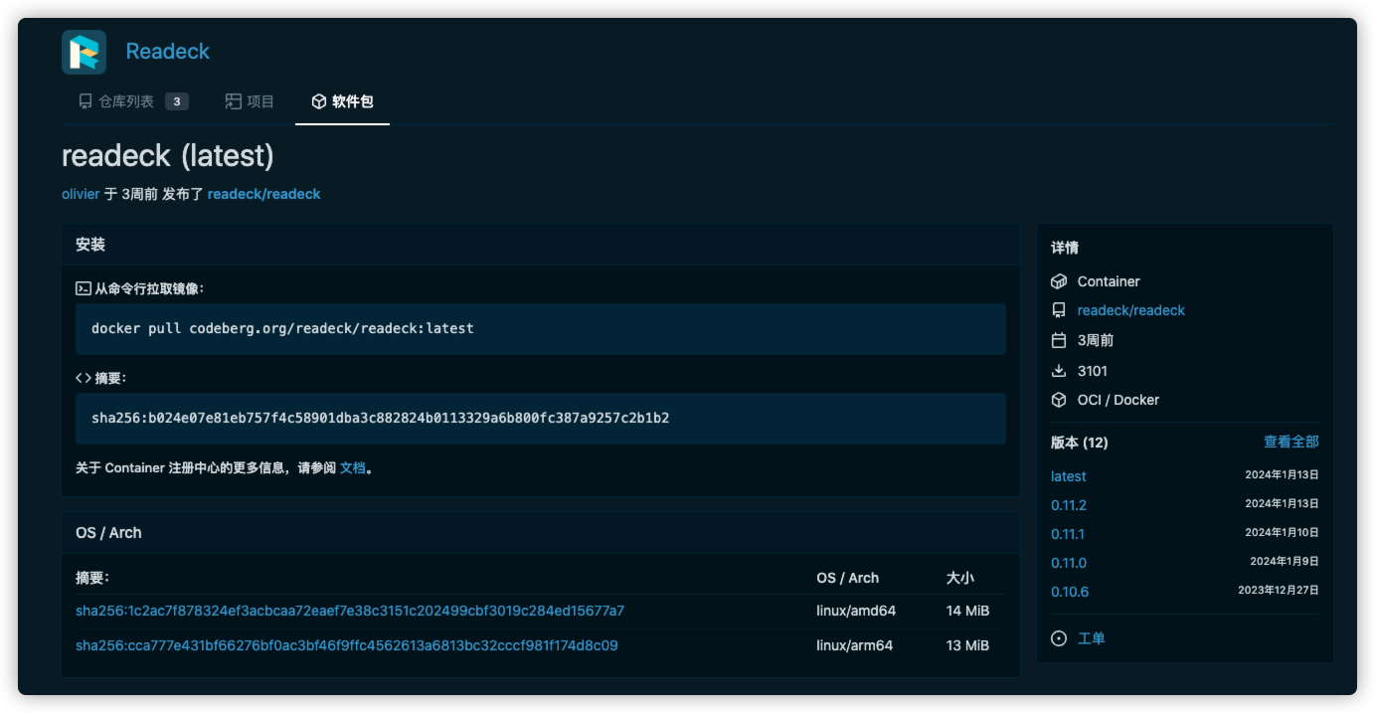Switch to the 项目 tab
The image size is (1375, 713).
click(250, 101)
